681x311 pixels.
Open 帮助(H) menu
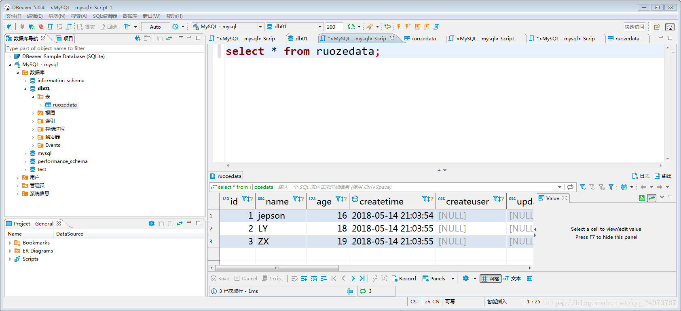[x=174, y=16]
